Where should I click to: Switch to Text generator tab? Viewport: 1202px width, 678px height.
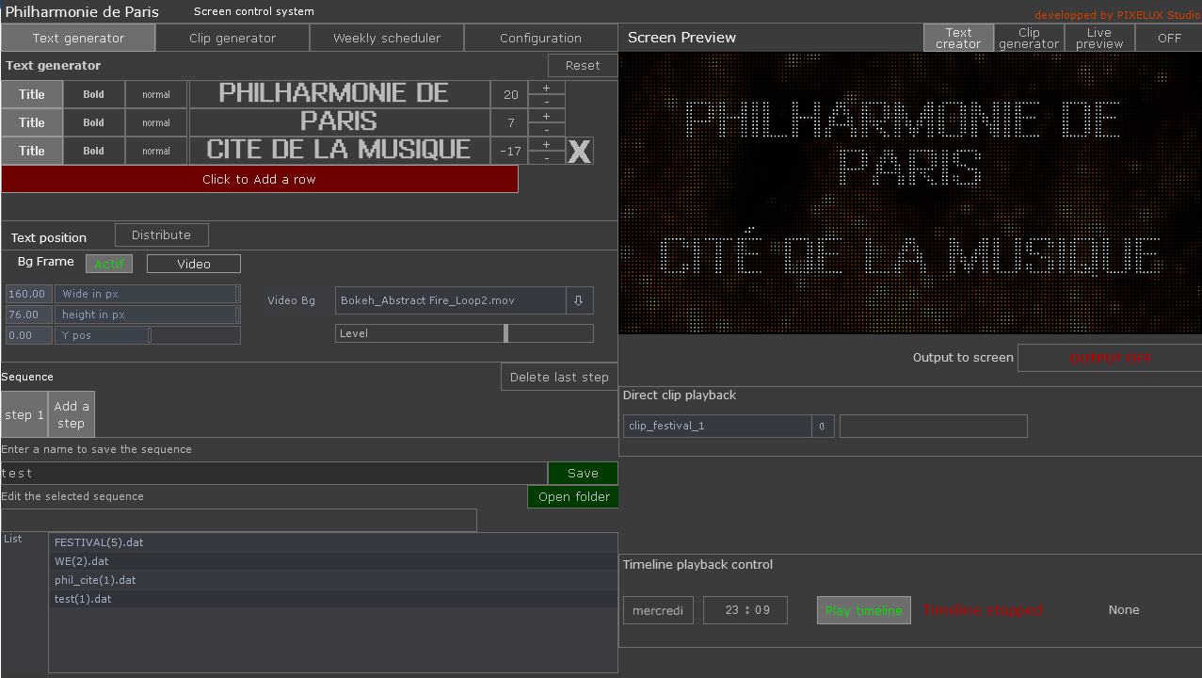78,38
